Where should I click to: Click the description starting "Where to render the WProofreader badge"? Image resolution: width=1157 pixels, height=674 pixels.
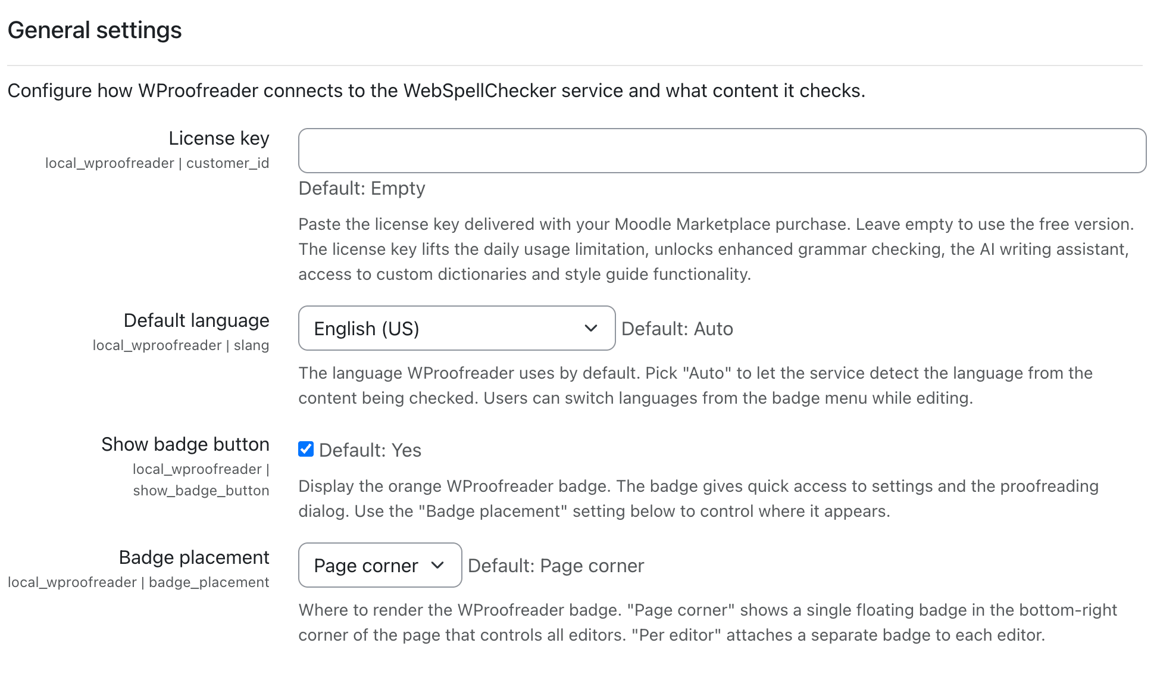(708, 622)
